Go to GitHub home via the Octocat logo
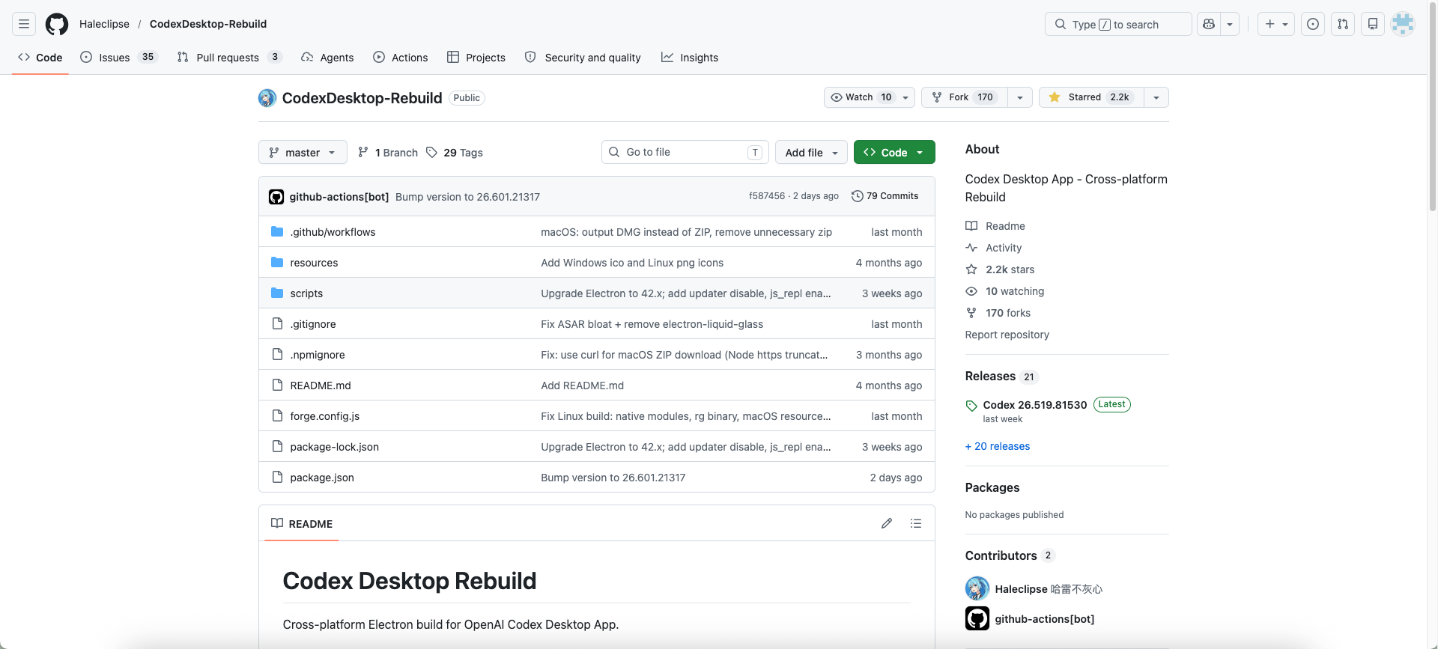Screen dimensions: 1438x649 pyautogui.click(x=57, y=24)
